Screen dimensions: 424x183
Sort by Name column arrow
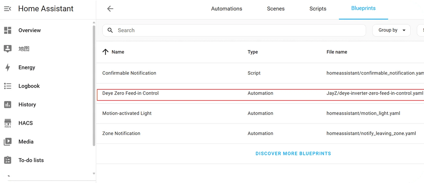pyautogui.click(x=105, y=52)
